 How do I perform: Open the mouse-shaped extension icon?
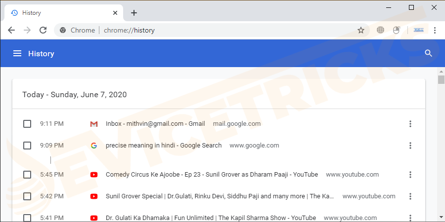coord(397,30)
